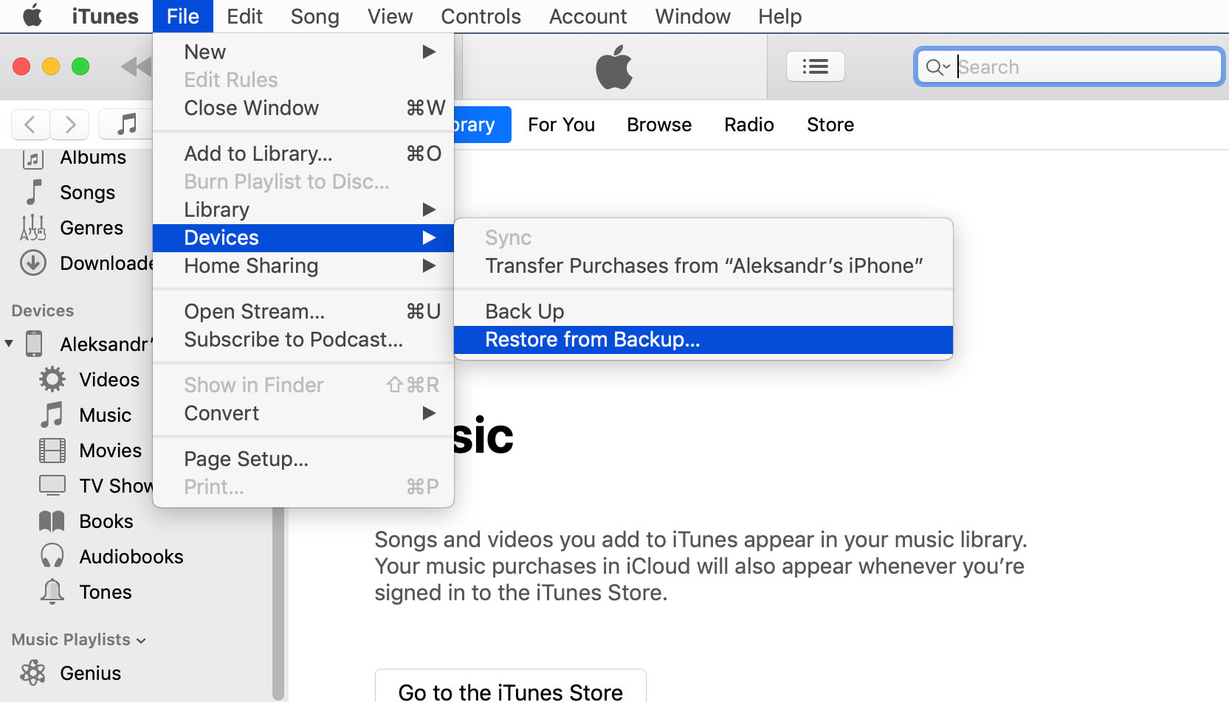The width and height of the screenshot is (1229, 702).
Task: Collapse the Music Playlists section
Action: tap(141, 641)
